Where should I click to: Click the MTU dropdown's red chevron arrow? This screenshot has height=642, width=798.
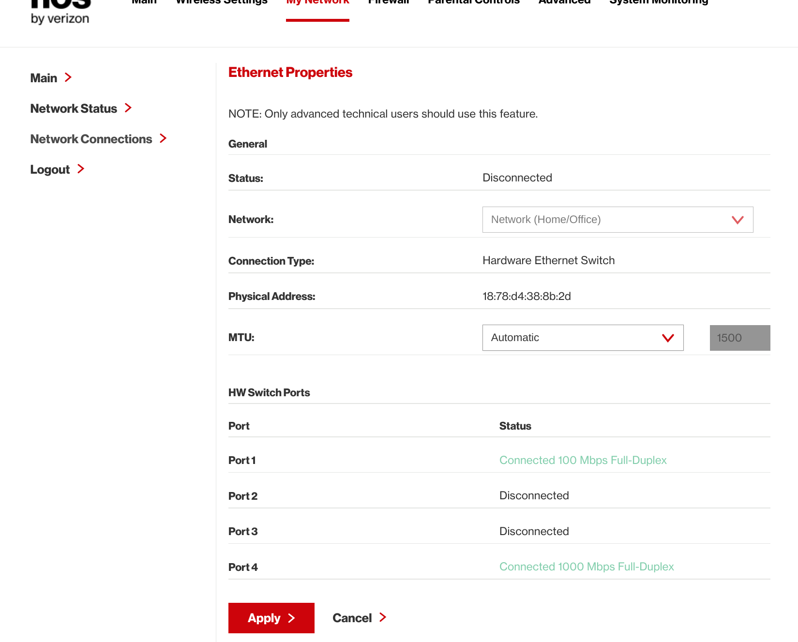pos(668,338)
